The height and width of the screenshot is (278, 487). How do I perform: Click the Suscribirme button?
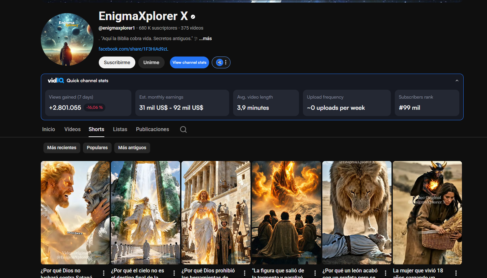click(x=117, y=62)
